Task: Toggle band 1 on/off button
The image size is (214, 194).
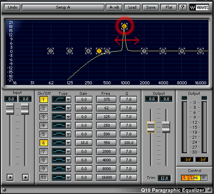Action: pos(44,99)
